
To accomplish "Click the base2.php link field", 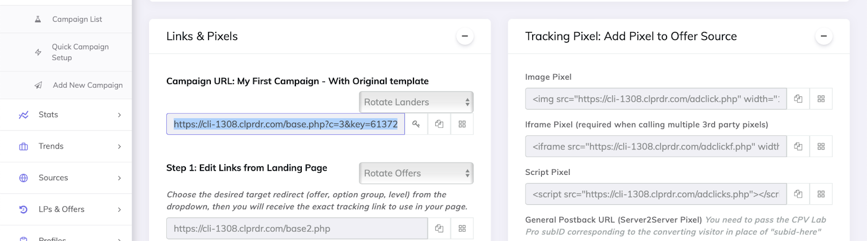I will pyautogui.click(x=297, y=229).
